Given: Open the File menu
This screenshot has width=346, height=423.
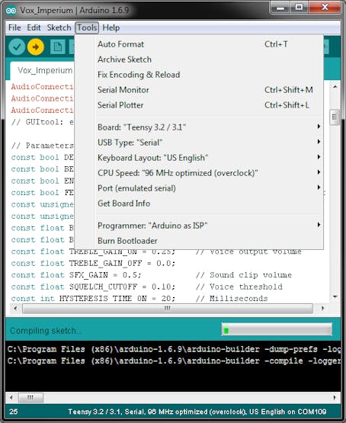Looking at the screenshot, I should [14, 27].
